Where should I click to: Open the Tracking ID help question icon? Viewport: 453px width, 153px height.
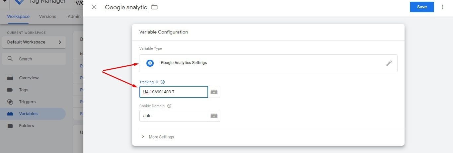tap(163, 82)
